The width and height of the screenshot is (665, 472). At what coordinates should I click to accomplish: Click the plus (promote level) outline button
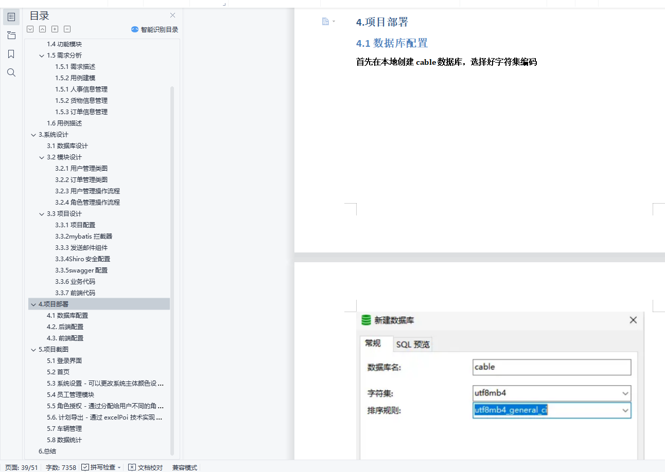55,29
